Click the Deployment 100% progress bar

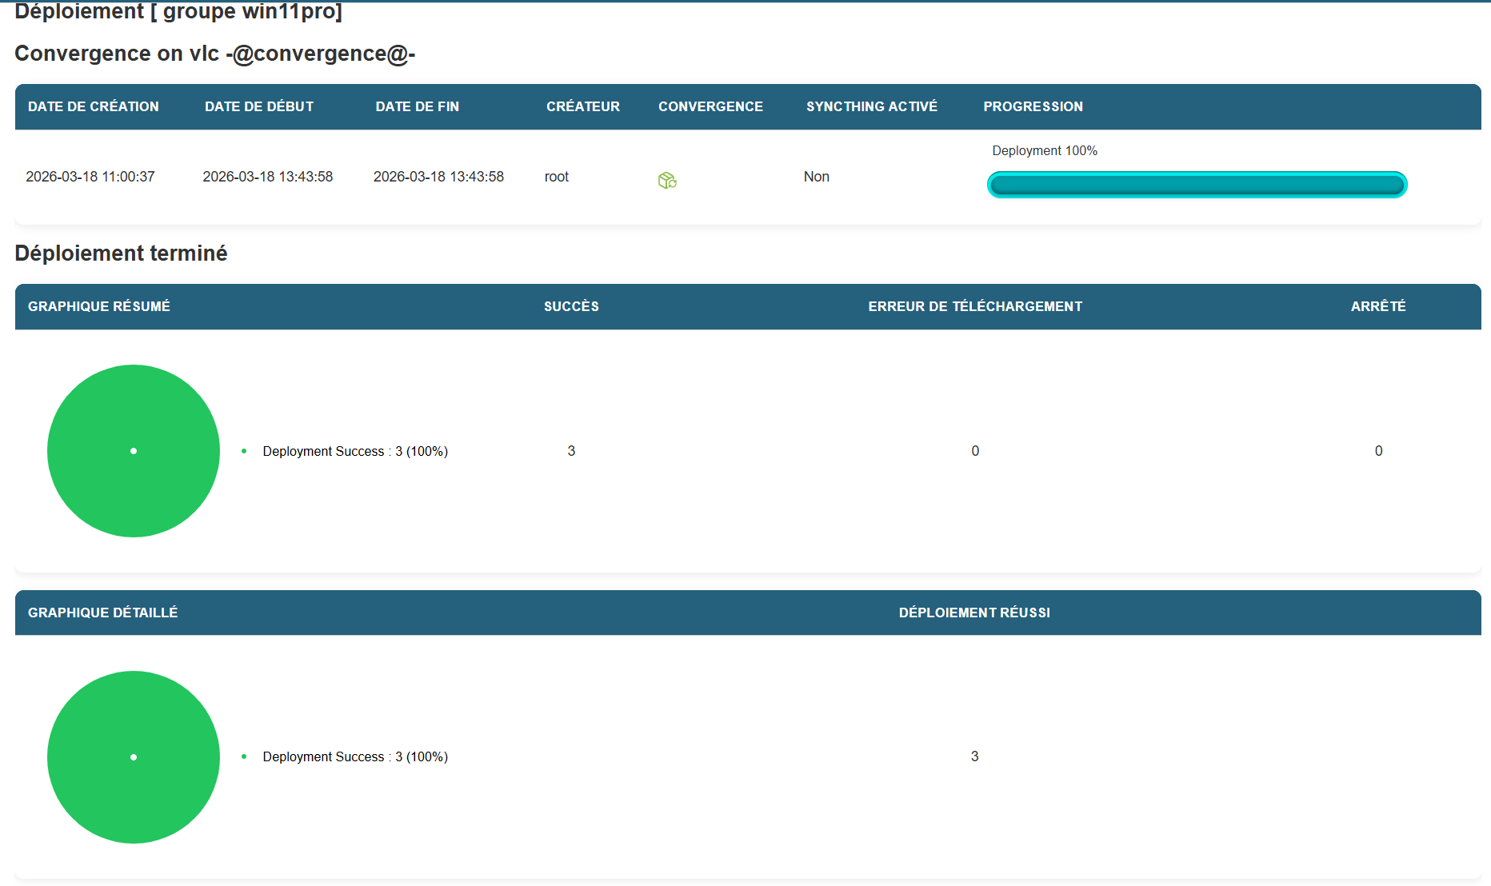[x=1197, y=185]
